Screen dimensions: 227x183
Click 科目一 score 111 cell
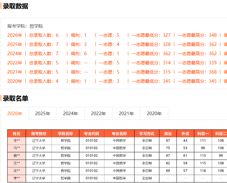tap(203, 141)
